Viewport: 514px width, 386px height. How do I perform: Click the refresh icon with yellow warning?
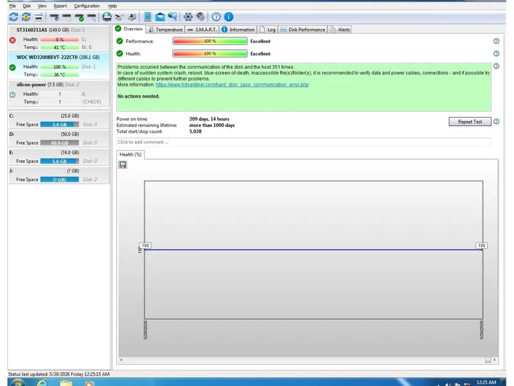coord(26,17)
